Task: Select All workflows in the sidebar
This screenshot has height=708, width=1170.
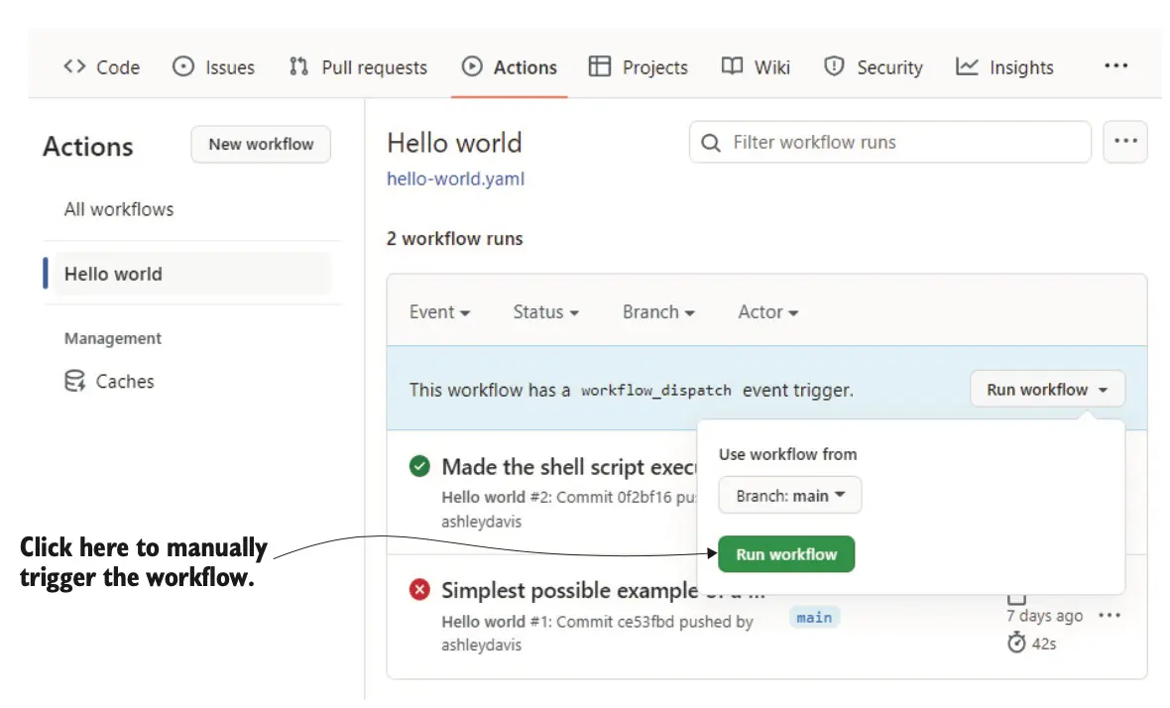Action: coord(119,209)
